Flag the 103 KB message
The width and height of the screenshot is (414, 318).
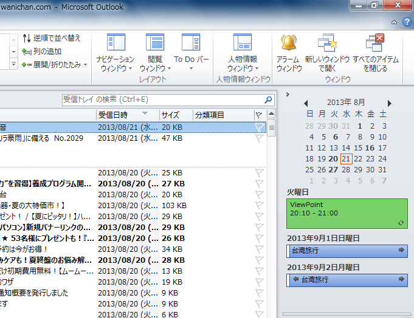260,206
